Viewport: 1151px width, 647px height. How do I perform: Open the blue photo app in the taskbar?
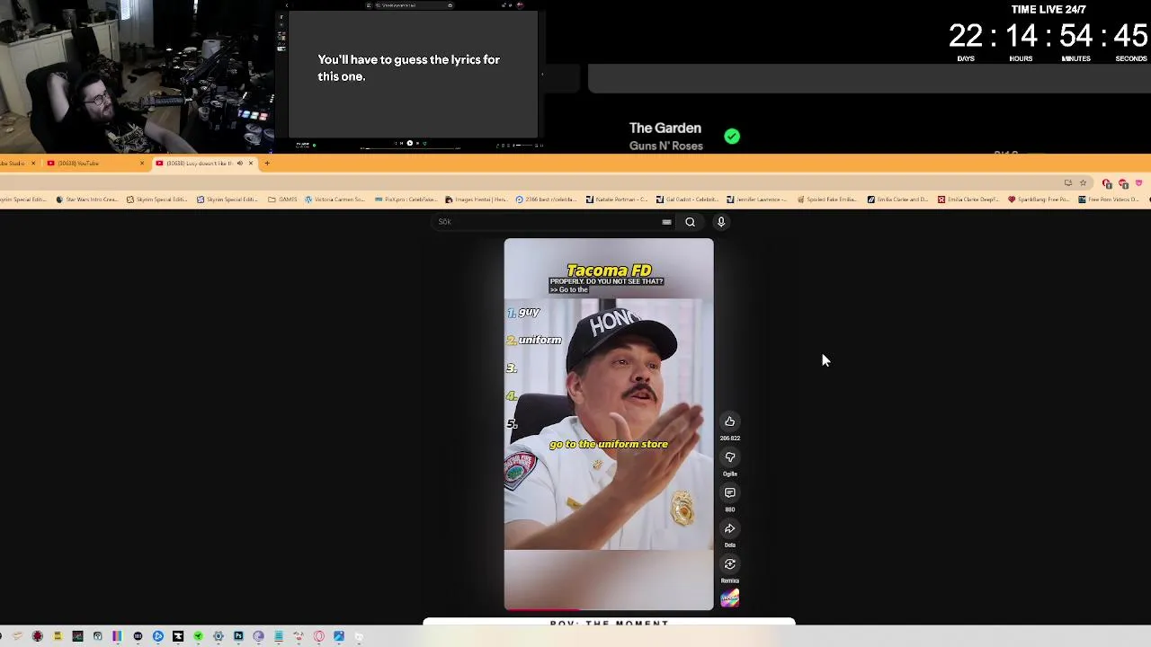[x=339, y=636]
